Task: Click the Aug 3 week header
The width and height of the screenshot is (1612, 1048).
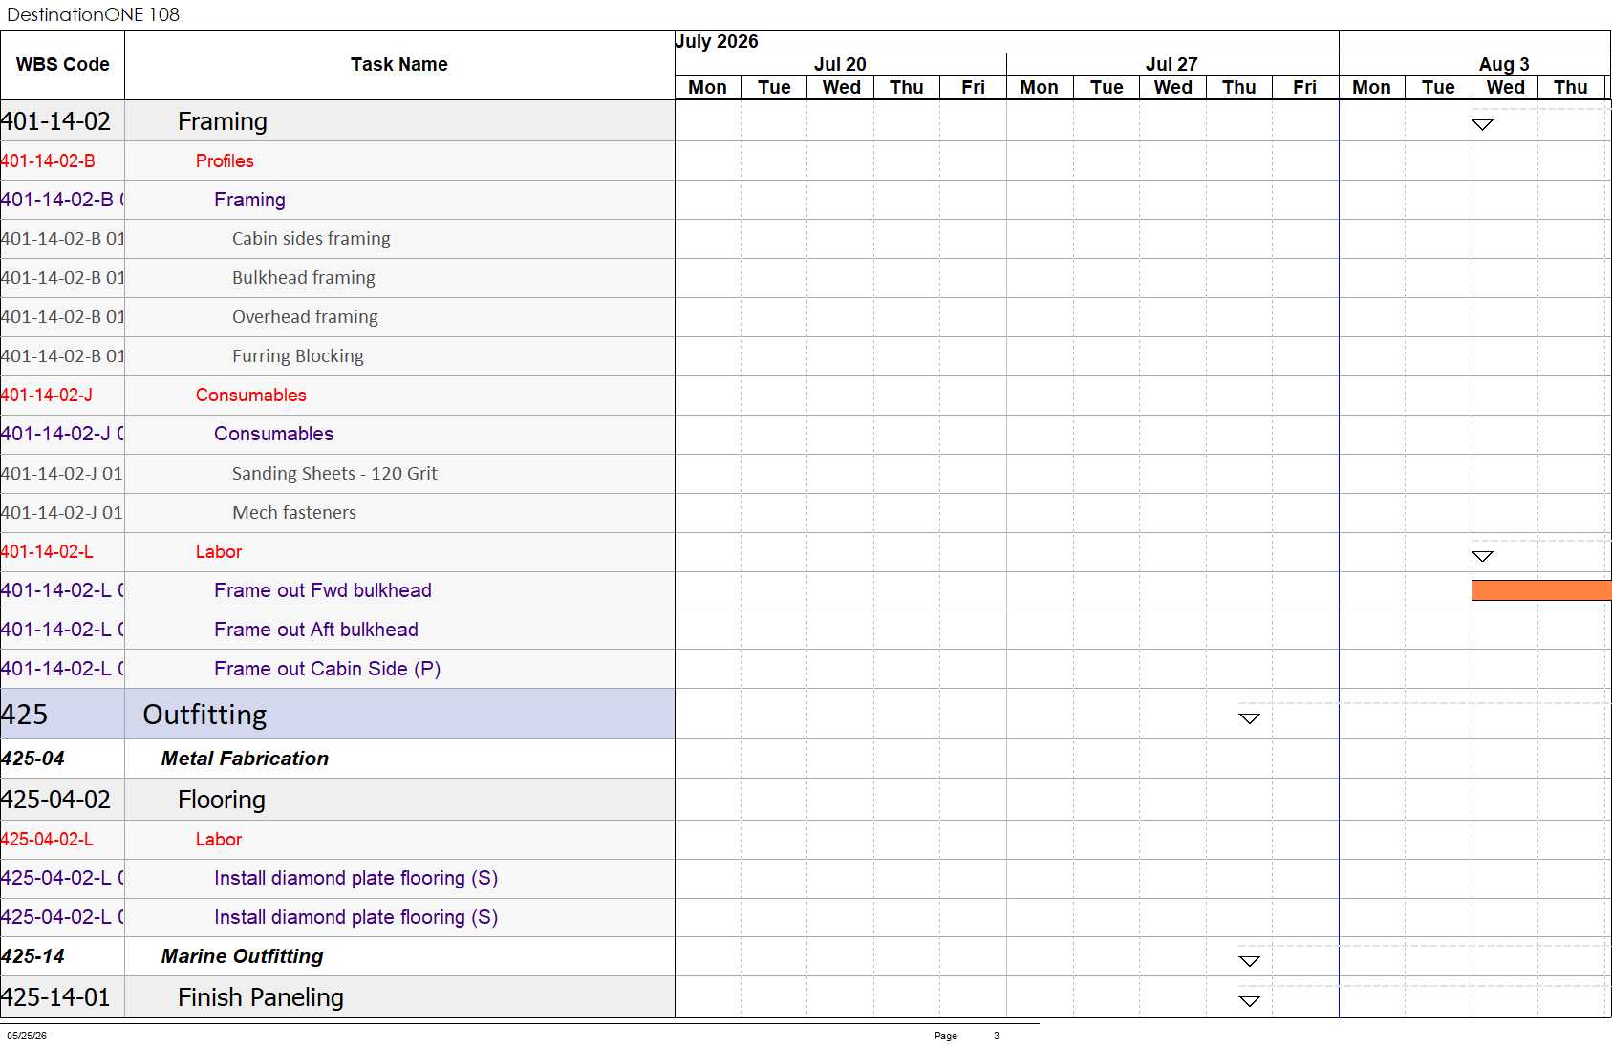Action: pos(1475,64)
